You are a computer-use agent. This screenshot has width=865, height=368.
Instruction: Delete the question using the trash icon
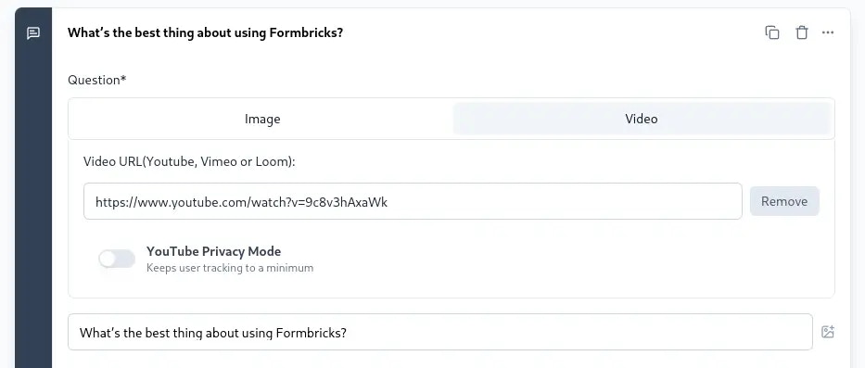point(802,32)
